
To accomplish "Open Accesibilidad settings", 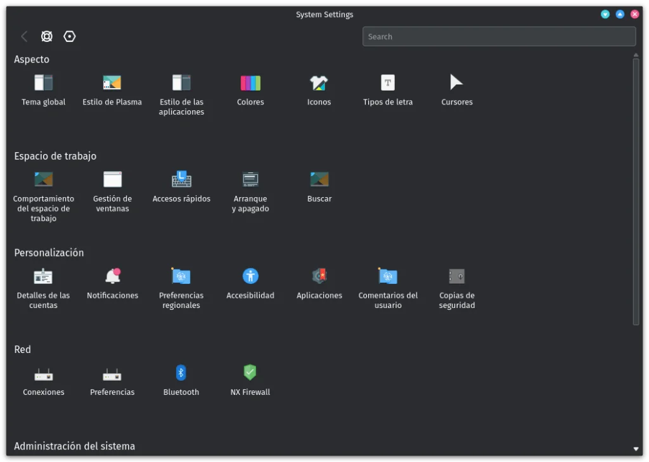I will (250, 284).
